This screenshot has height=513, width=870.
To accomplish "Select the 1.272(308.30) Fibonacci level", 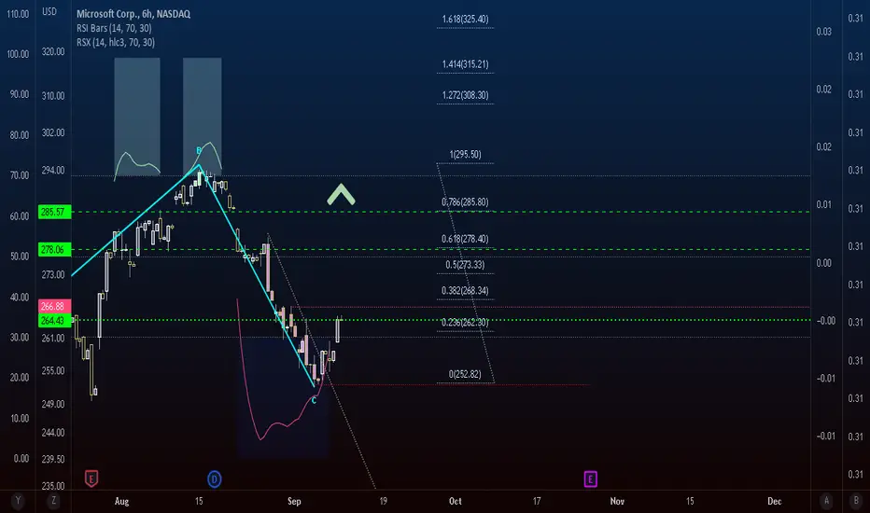I will 465,95.
